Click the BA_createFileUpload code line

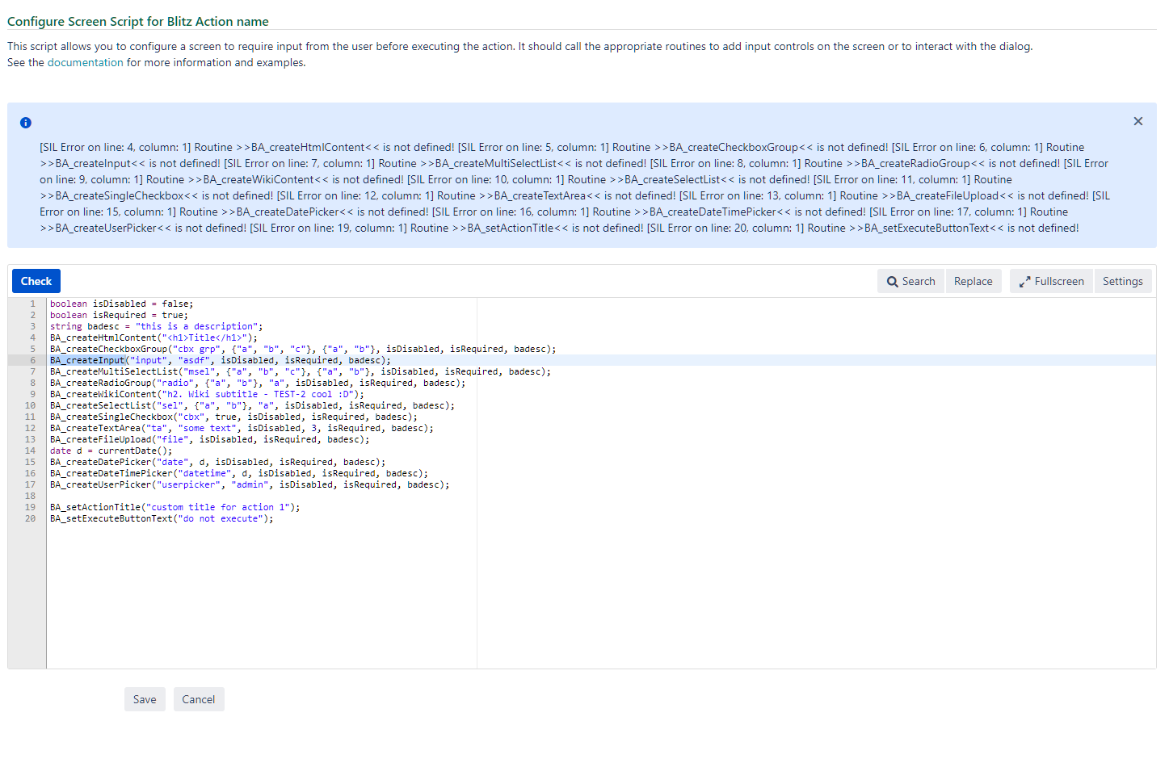(x=210, y=439)
